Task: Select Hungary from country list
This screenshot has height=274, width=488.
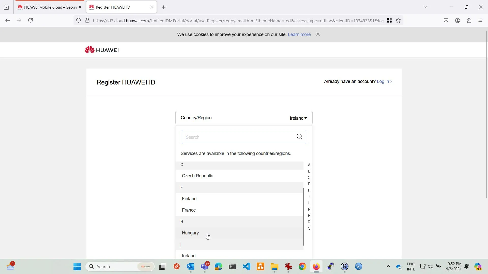Action: point(239,233)
